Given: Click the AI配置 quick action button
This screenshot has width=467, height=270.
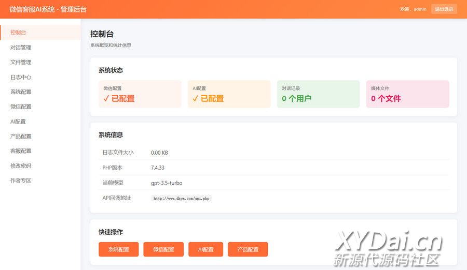Looking at the screenshot, I should (x=205, y=249).
